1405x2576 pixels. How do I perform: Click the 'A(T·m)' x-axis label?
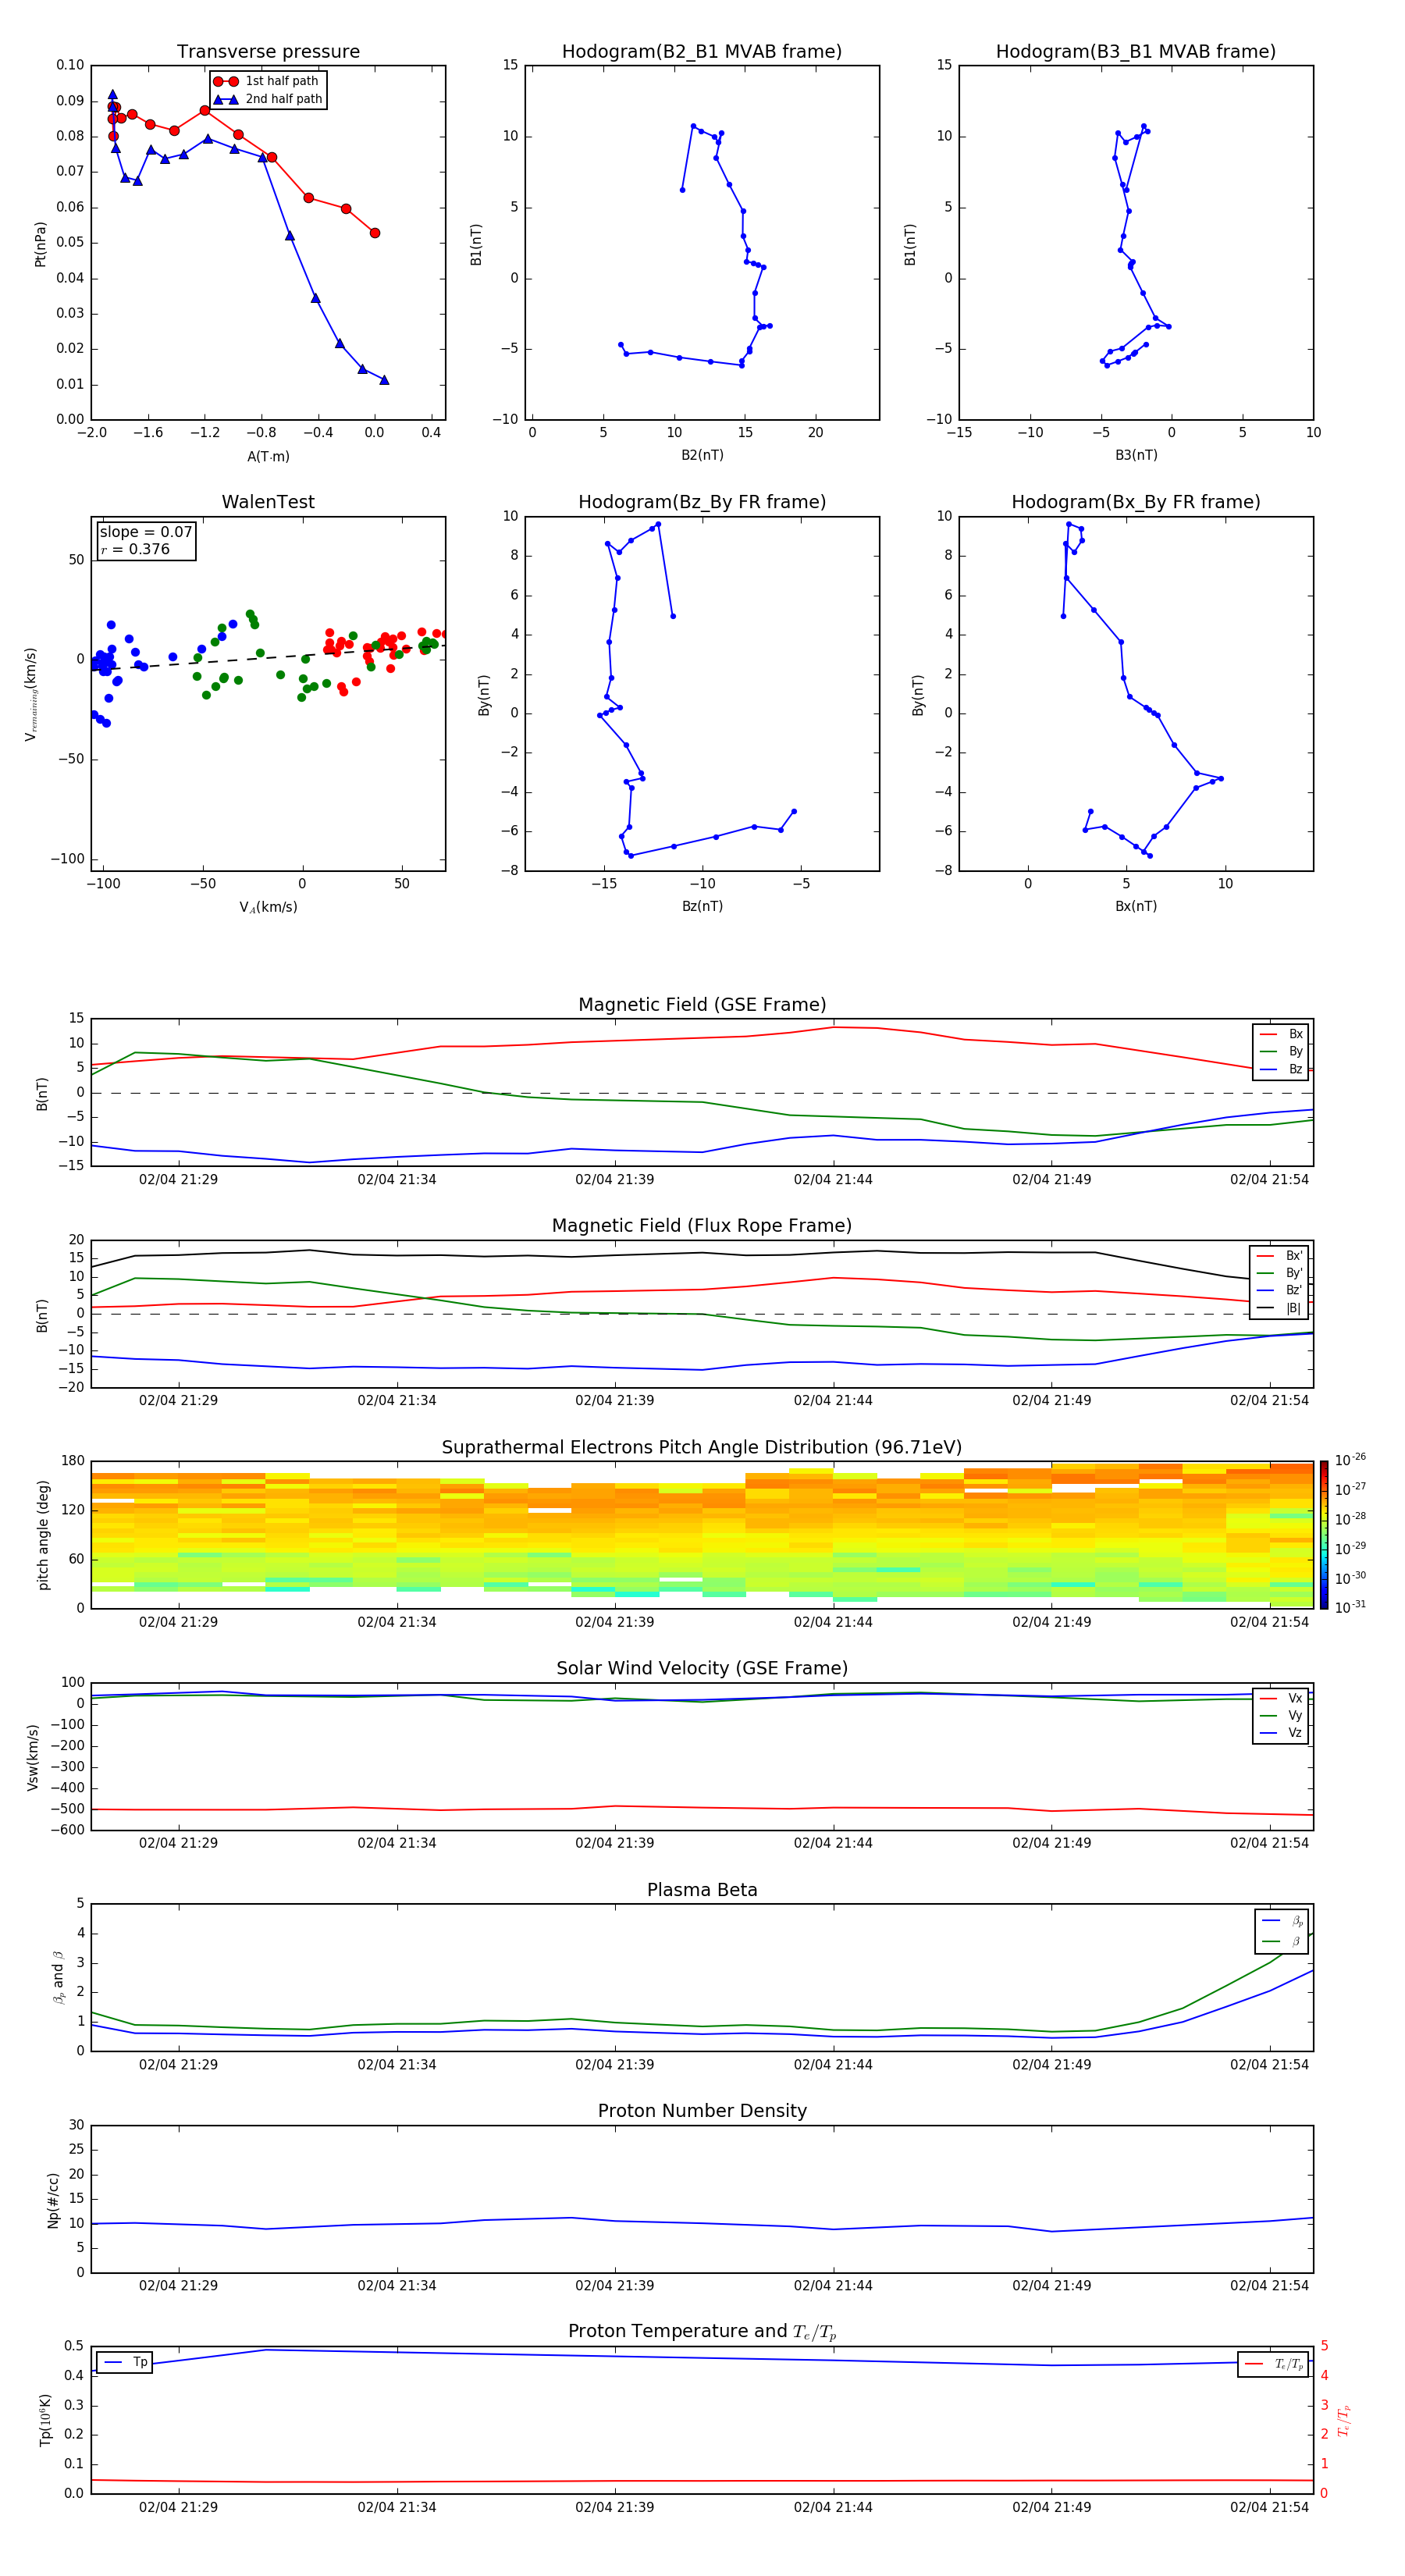(x=268, y=457)
